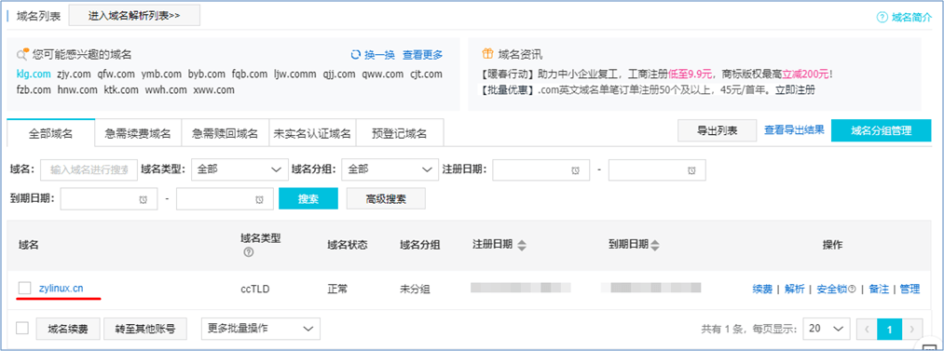Change the 每页显示 20 dropdown
Image resolution: width=944 pixels, height=351 pixels.
pos(826,330)
